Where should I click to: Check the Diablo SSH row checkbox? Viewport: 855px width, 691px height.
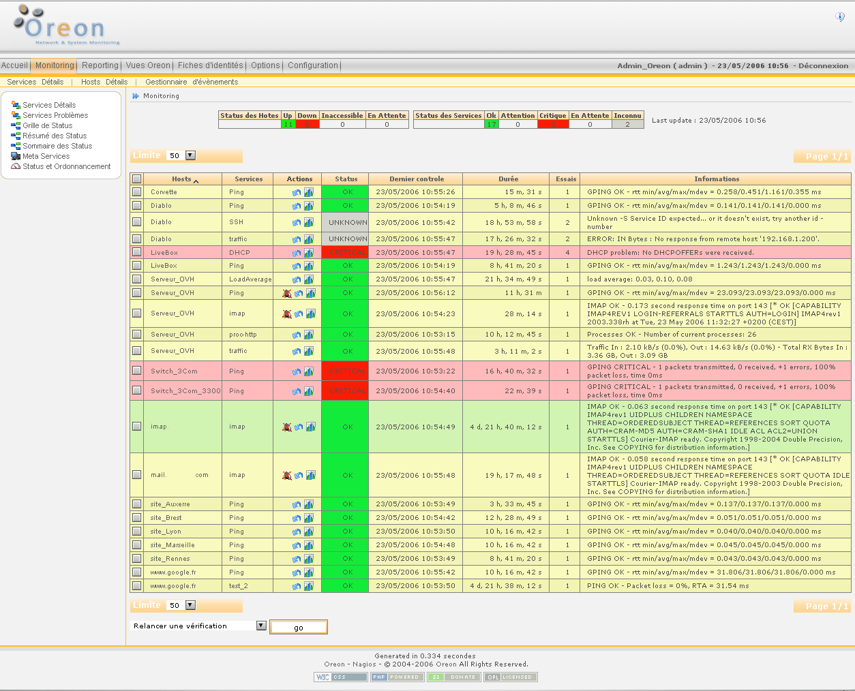tap(137, 222)
